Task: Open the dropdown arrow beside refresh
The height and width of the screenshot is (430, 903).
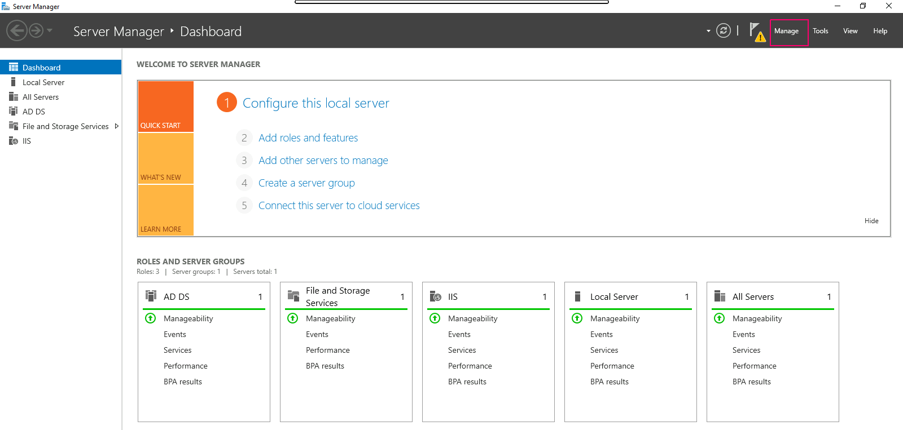Action: coord(708,31)
